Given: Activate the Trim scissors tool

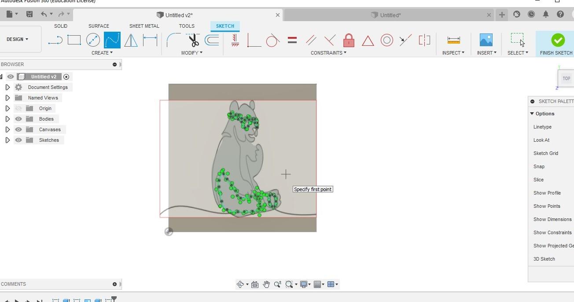Looking at the screenshot, I should point(193,41).
